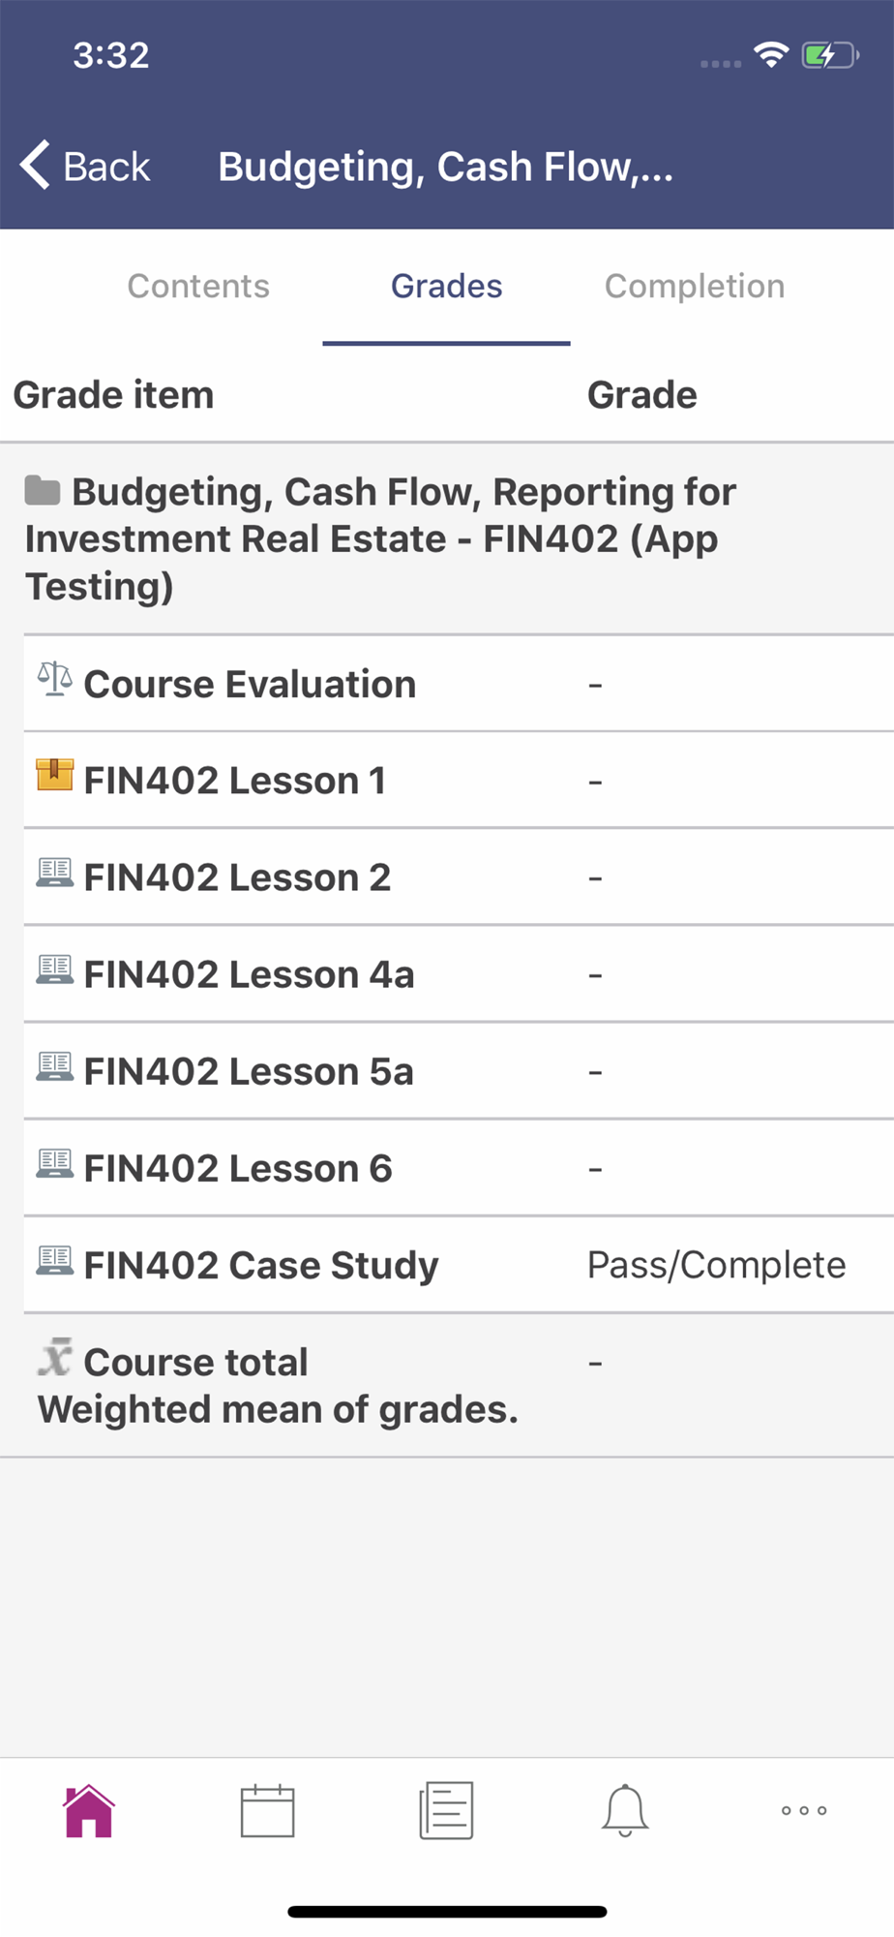Select the Grades tab
This screenshot has width=894, height=1937.
446,287
